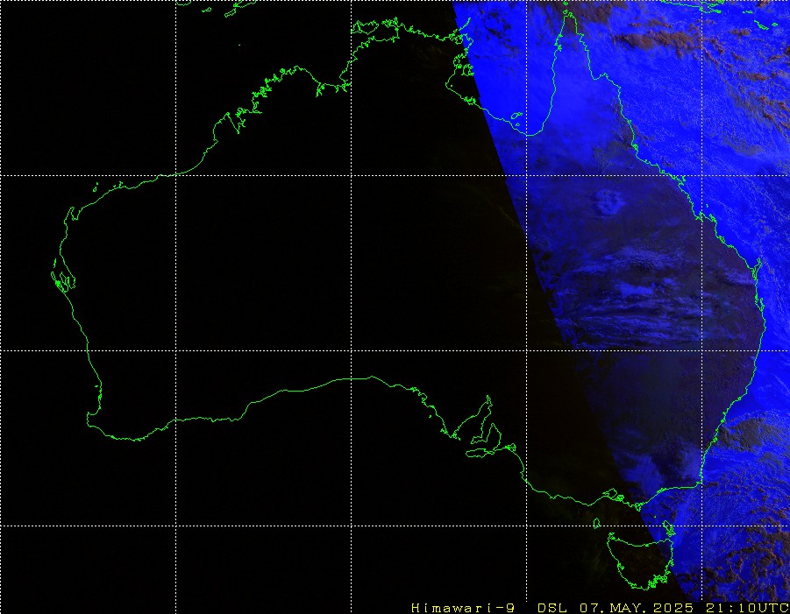Click the "DSL" product code text

click(552, 608)
